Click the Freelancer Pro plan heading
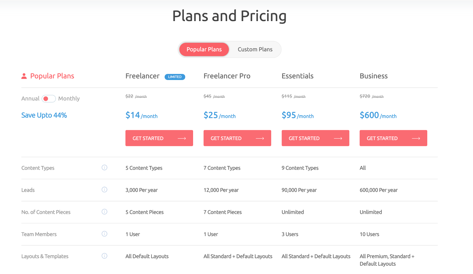Screen dimensions: 473x274 point(227,76)
